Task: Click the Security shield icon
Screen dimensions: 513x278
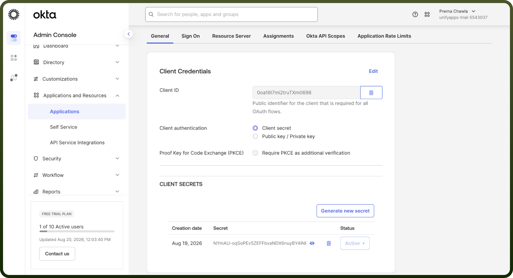Action: (x=36, y=158)
